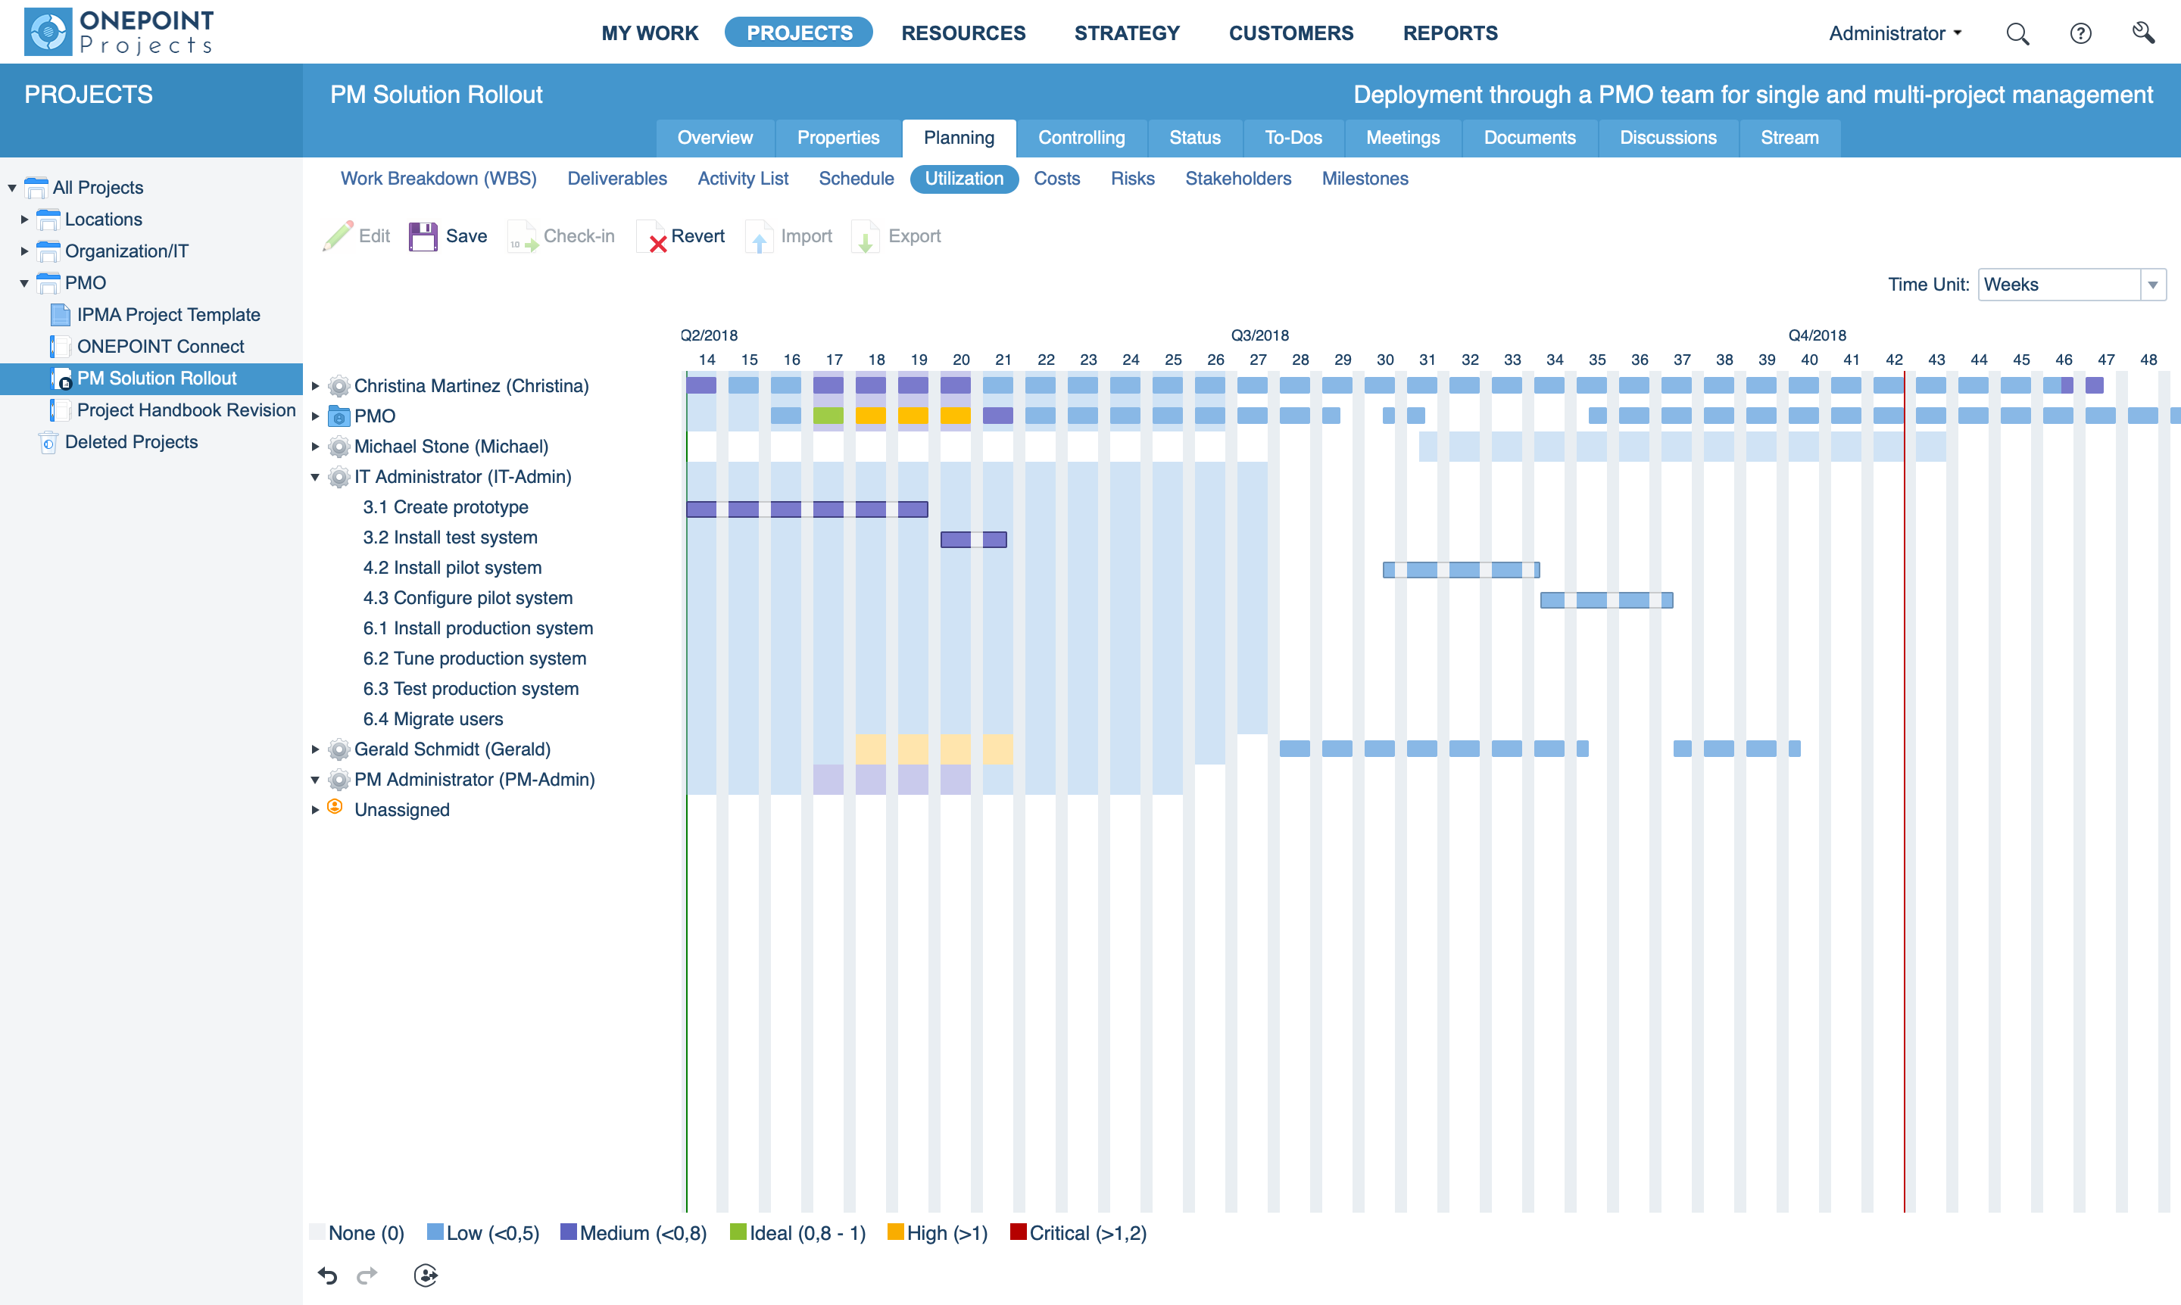Open the Activity List sub-view
The image size is (2181, 1305).
[x=743, y=179]
